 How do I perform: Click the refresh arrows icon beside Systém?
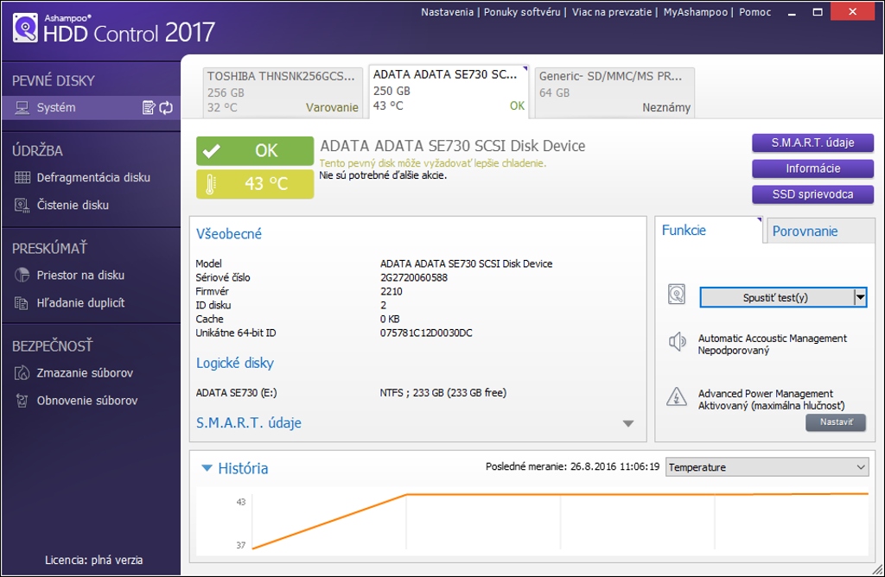[x=166, y=108]
